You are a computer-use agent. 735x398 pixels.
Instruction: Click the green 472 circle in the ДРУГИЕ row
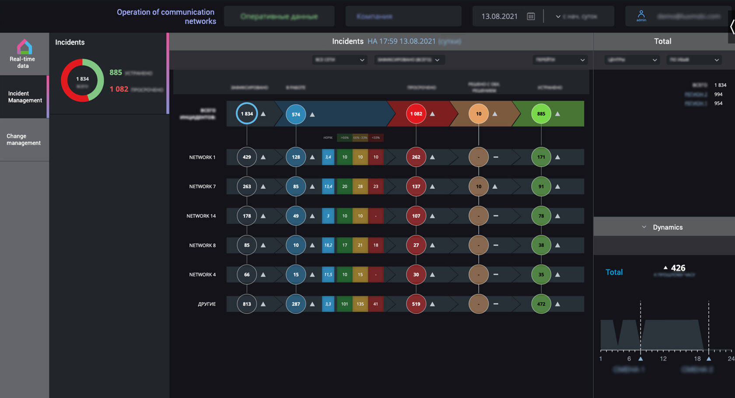pos(541,304)
